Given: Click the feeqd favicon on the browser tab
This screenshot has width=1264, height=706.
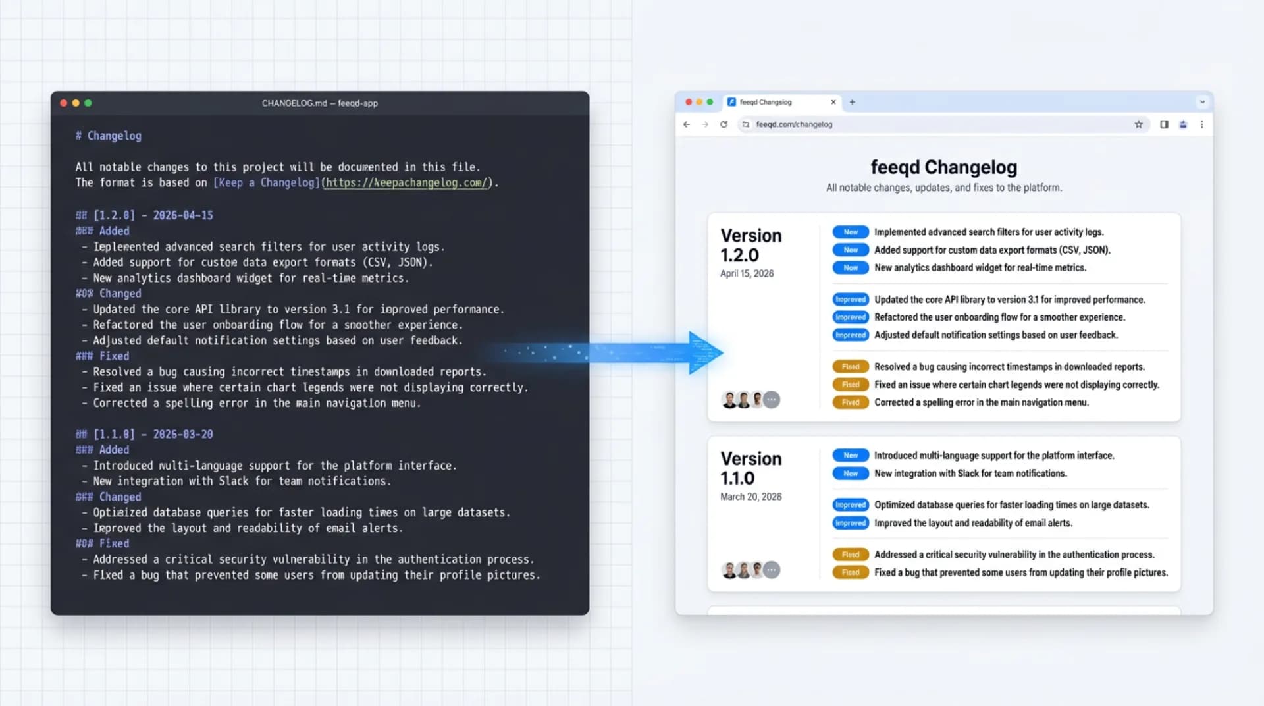Looking at the screenshot, I should point(731,102).
